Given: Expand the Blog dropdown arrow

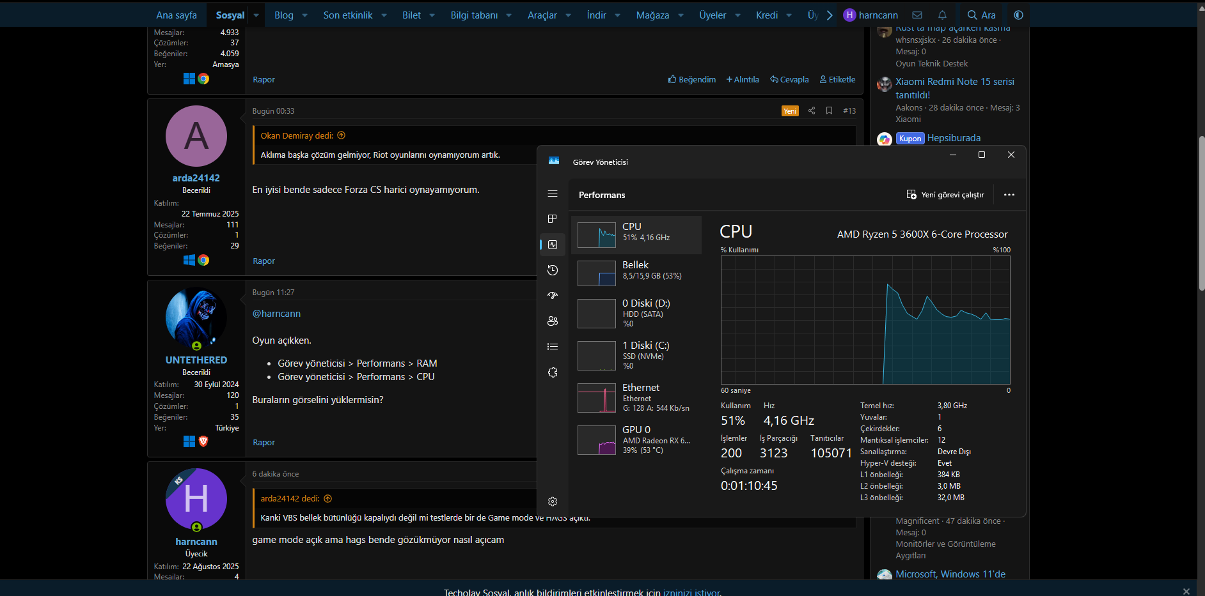Looking at the screenshot, I should 305,15.
